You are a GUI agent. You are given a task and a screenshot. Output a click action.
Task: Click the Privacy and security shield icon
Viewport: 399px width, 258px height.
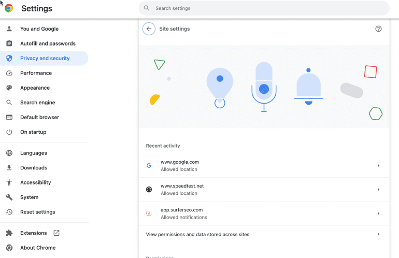pos(9,59)
